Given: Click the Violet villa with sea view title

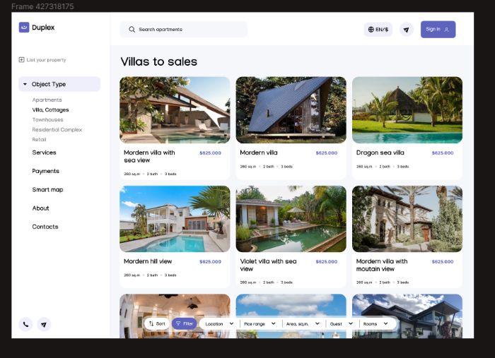Looking at the screenshot, I should pos(268,265).
